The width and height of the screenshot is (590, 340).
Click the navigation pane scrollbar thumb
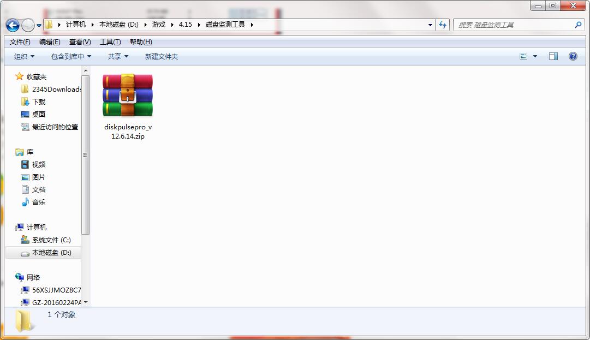85,154
